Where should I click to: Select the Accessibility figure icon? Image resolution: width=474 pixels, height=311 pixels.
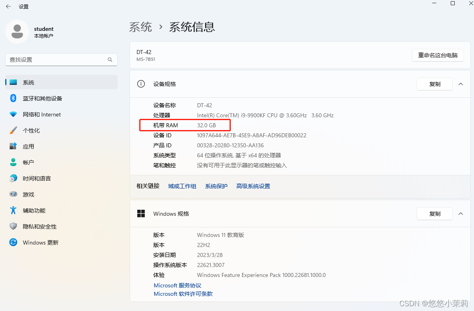(x=13, y=210)
